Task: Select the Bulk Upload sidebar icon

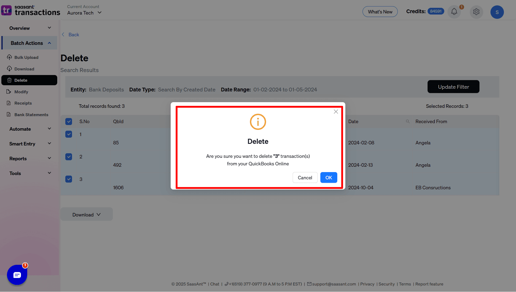Action: coord(9,57)
